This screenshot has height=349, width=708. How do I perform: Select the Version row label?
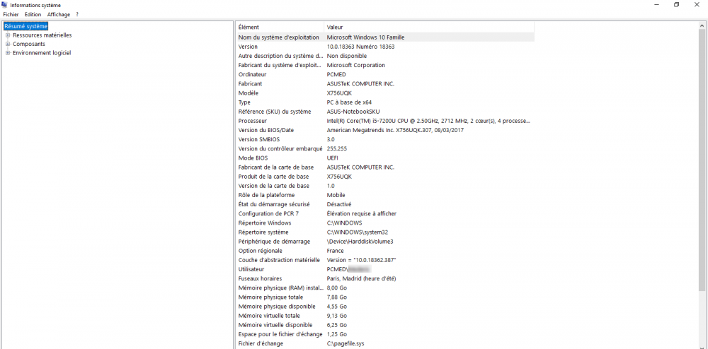click(x=248, y=47)
